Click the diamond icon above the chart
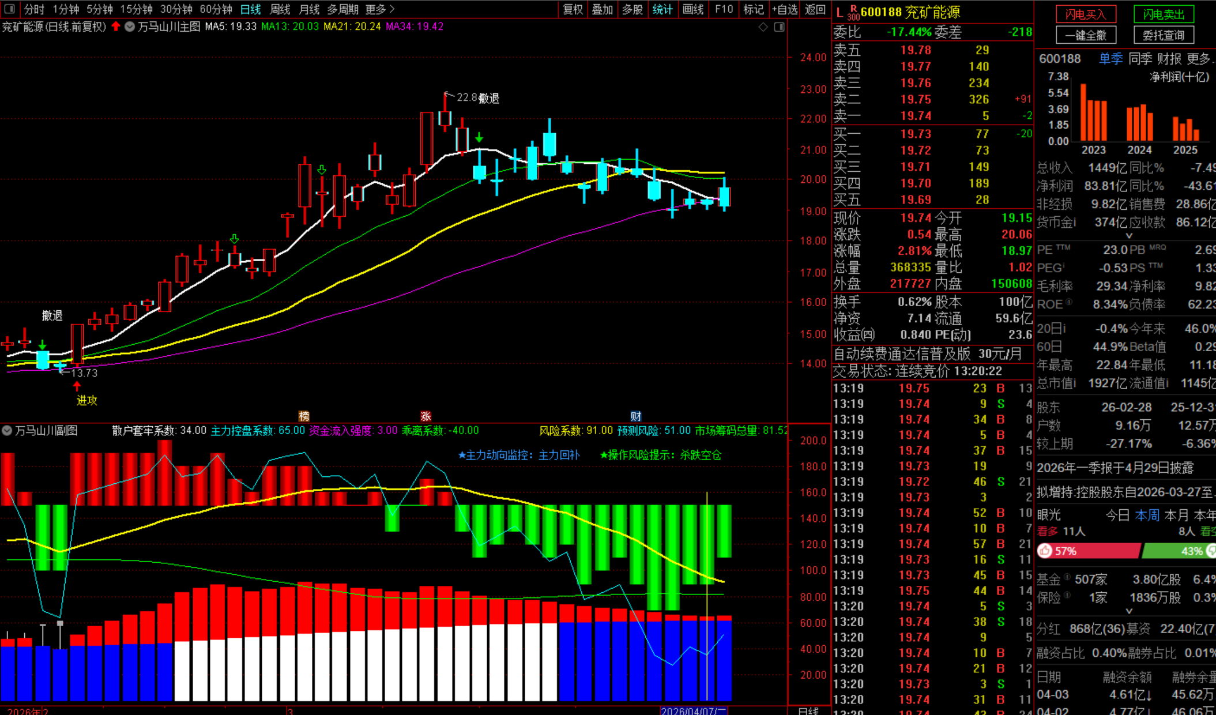Screen dimensions: 1216x715 (763, 27)
